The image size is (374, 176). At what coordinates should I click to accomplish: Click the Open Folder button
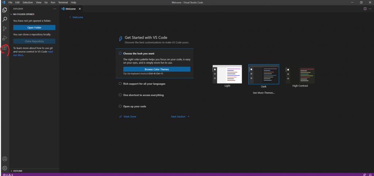click(34, 27)
